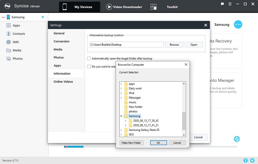Close the Settings dialog

(205, 25)
